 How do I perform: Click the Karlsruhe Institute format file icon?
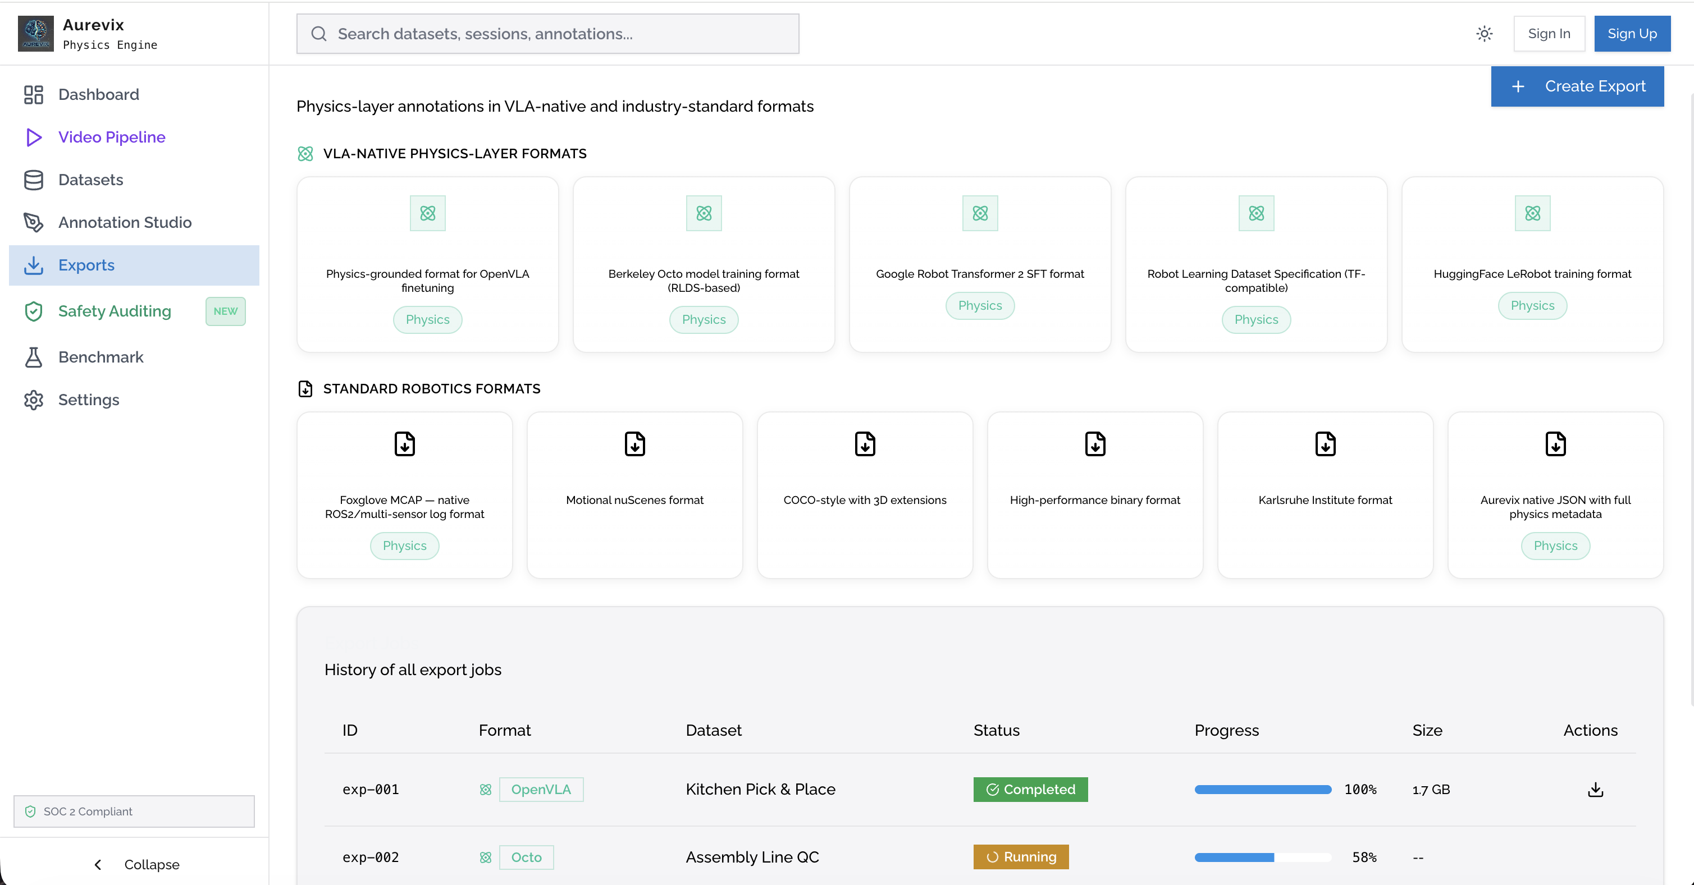click(x=1325, y=444)
